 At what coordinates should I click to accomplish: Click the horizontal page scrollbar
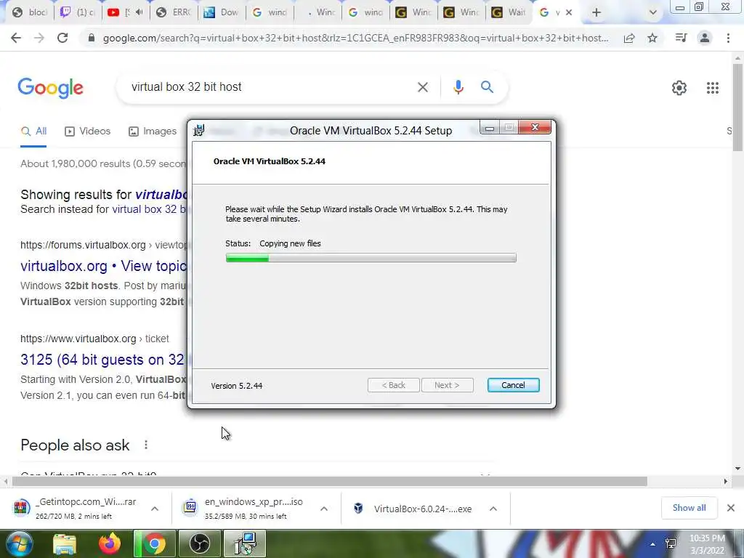330,482
